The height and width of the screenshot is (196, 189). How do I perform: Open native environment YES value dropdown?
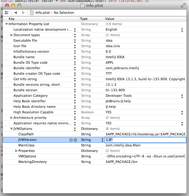(x=182, y=123)
